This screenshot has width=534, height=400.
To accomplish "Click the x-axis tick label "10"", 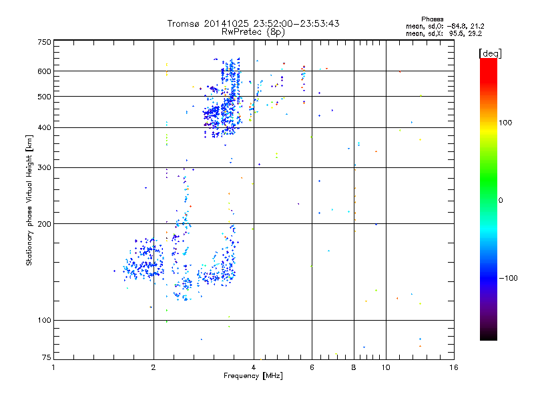I will (x=386, y=367).
